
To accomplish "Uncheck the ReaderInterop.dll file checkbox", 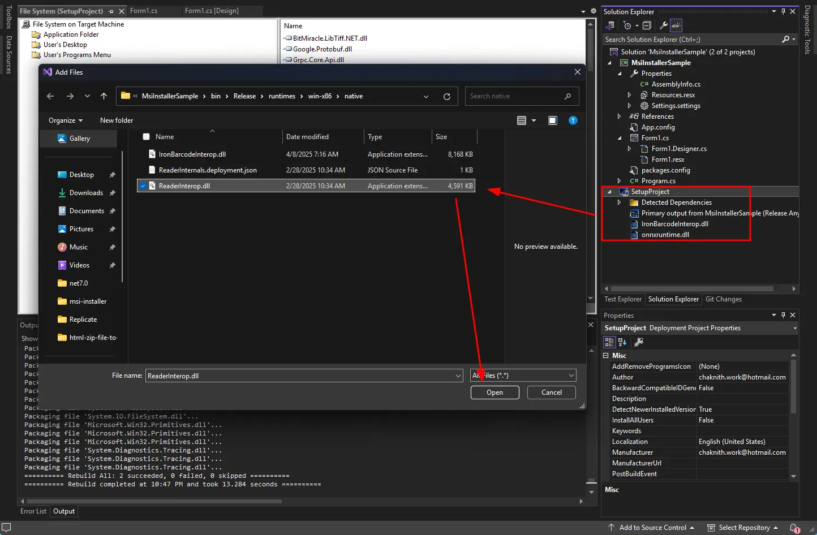I will (143, 186).
